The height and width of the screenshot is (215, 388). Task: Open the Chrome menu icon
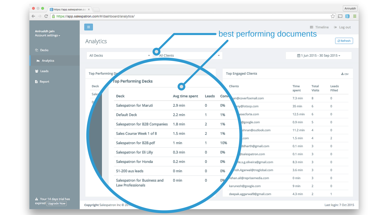[355, 16]
